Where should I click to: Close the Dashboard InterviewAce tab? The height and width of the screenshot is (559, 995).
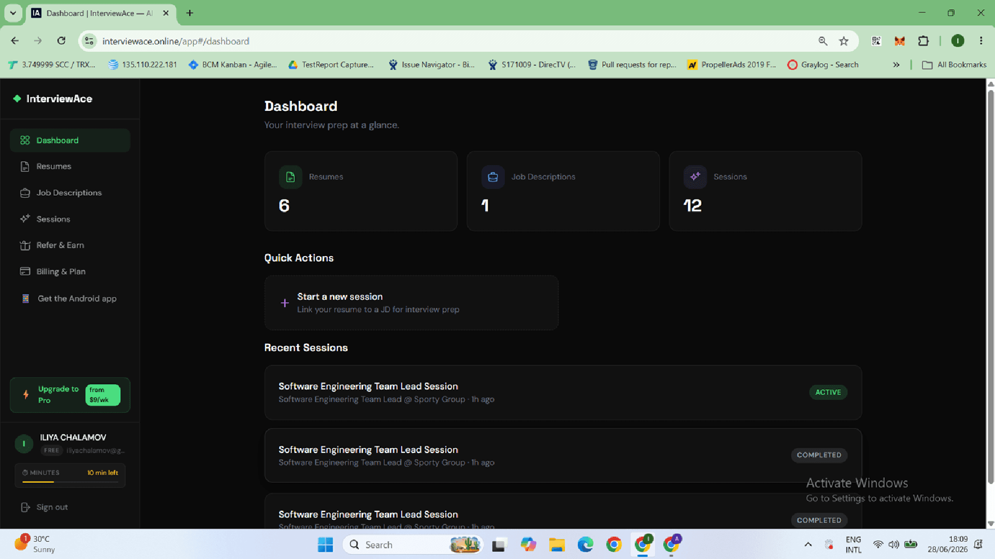[166, 13]
